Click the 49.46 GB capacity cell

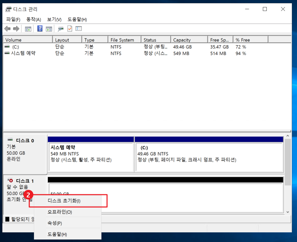click(x=182, y=47)
